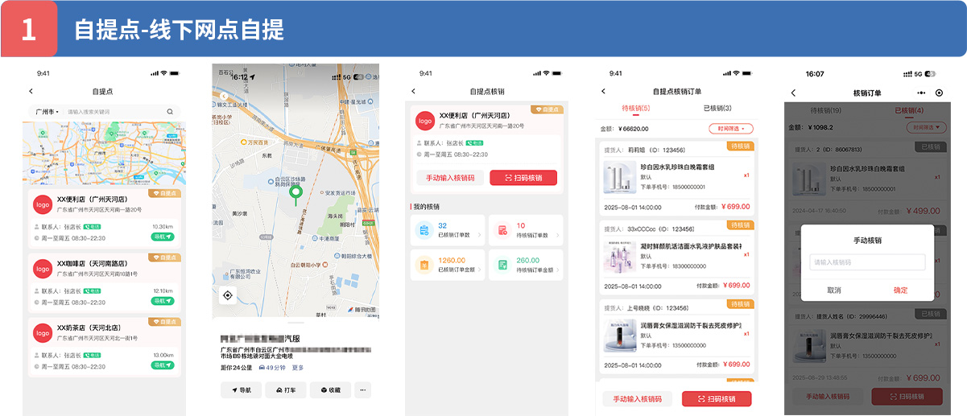
Task: Tap the green checklist icon of 待核销订单金额
Action: coord(502,265)
